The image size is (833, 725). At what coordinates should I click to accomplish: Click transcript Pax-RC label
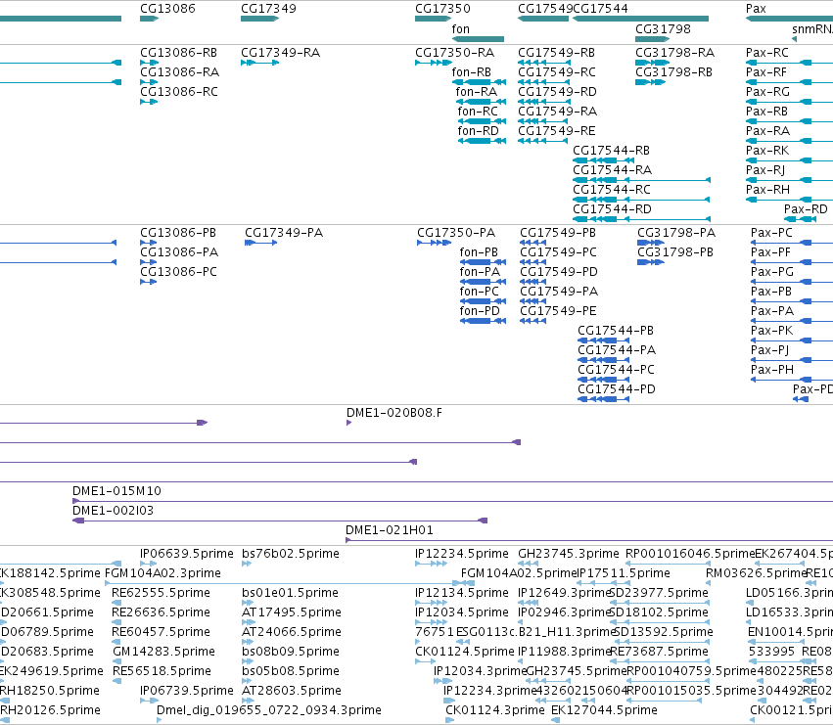coord(767,53)
